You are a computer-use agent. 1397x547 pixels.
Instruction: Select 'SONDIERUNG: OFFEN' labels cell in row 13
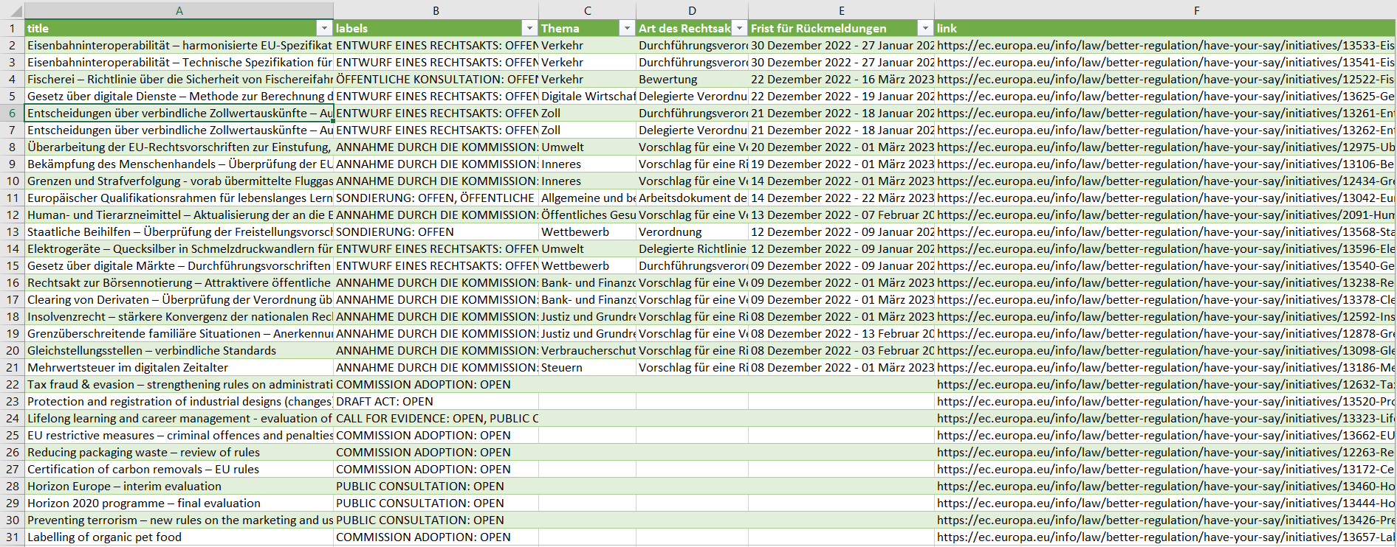(436, 231)
